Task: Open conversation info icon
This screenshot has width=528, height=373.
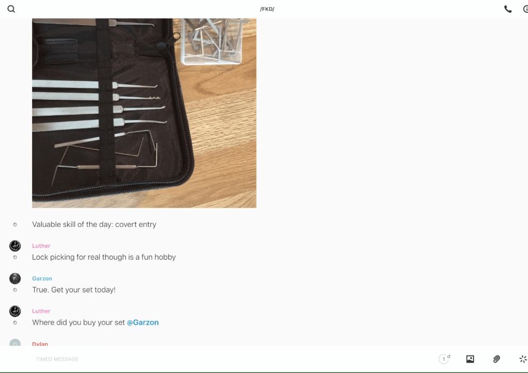Action: tap(525, 9)
